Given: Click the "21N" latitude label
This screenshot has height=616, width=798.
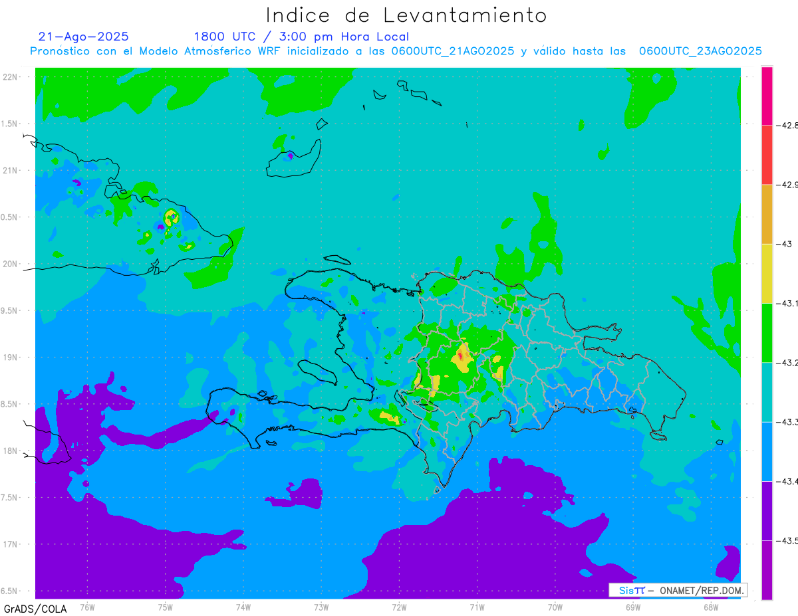Looking at the screenshot, I should coord(11,170).
